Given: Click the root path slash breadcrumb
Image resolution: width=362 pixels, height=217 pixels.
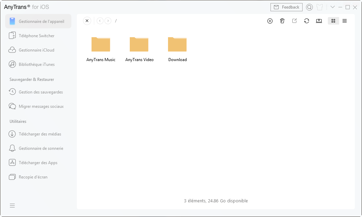Looking at the screenshot, I should tap(116, 21).
